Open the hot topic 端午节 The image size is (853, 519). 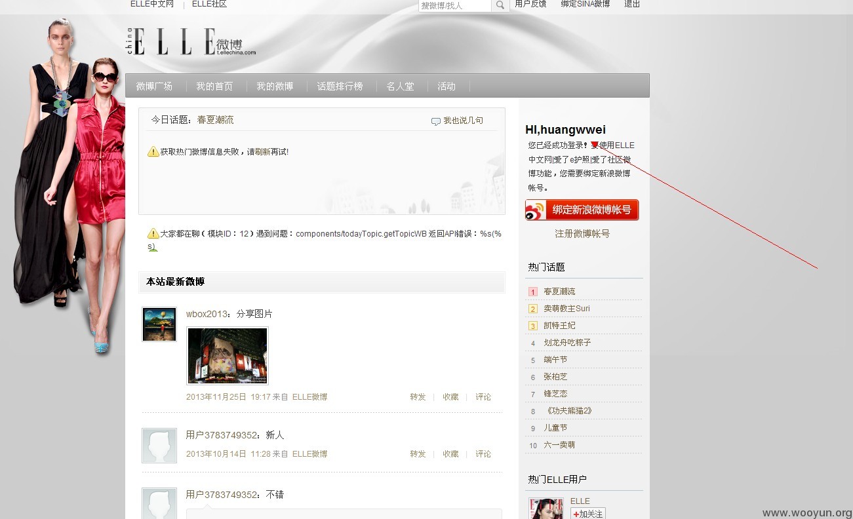click(x=555, y=360)
